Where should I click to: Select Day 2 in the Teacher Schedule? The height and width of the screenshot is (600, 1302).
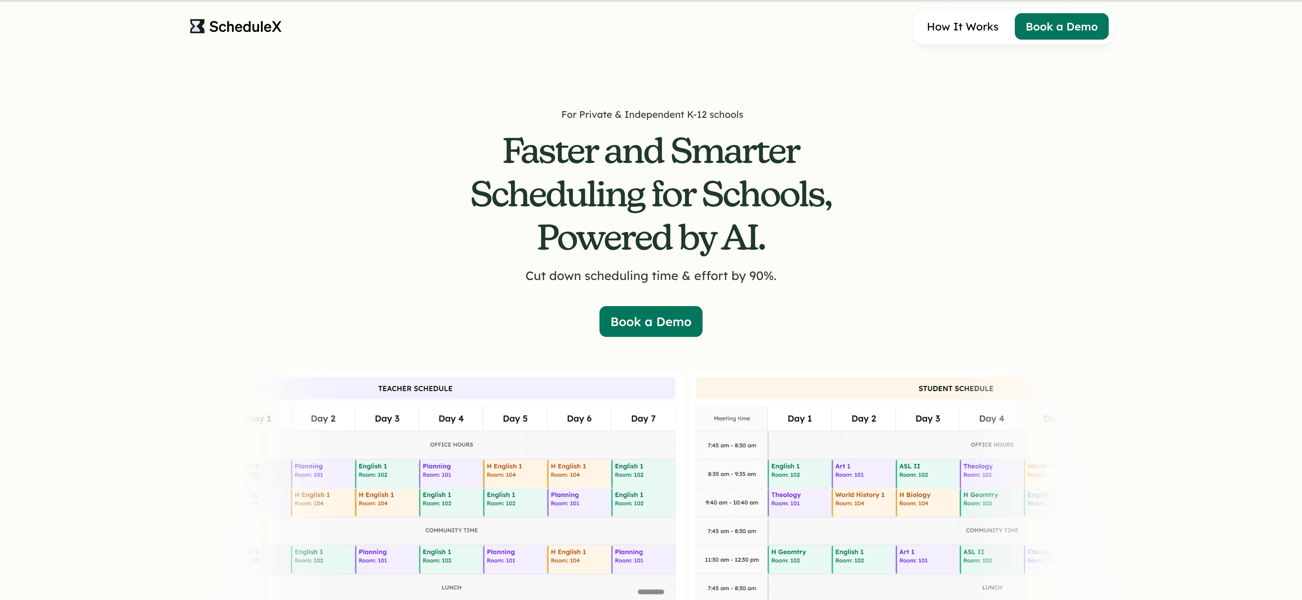pos(323,418)
